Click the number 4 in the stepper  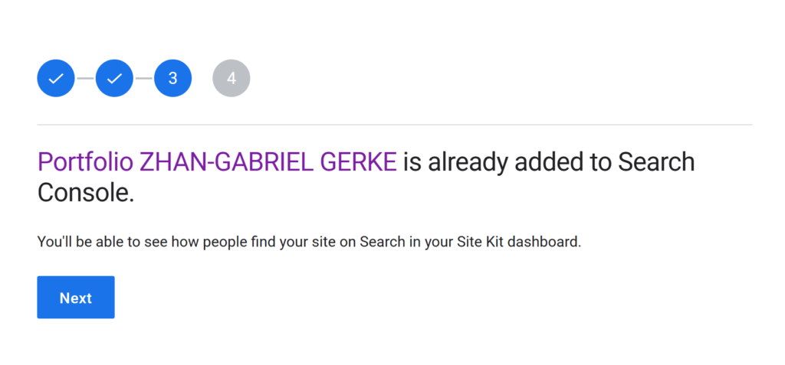[232, 78]
